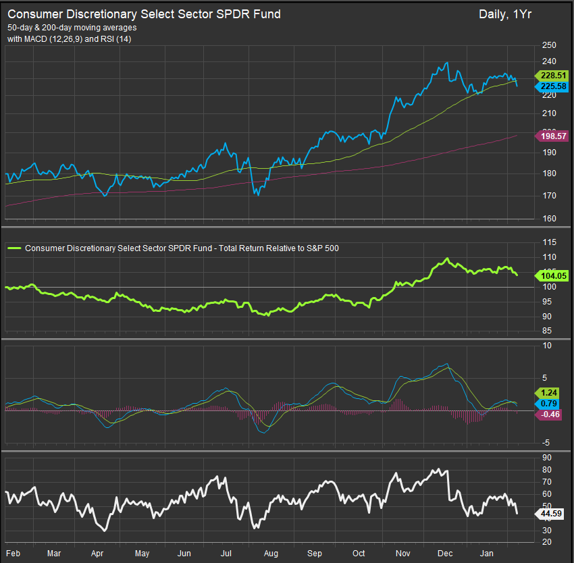The height and width of the screenshot is (563, 574).
Task: Click the 190 price axis label
Action: (x=549, y=153)
